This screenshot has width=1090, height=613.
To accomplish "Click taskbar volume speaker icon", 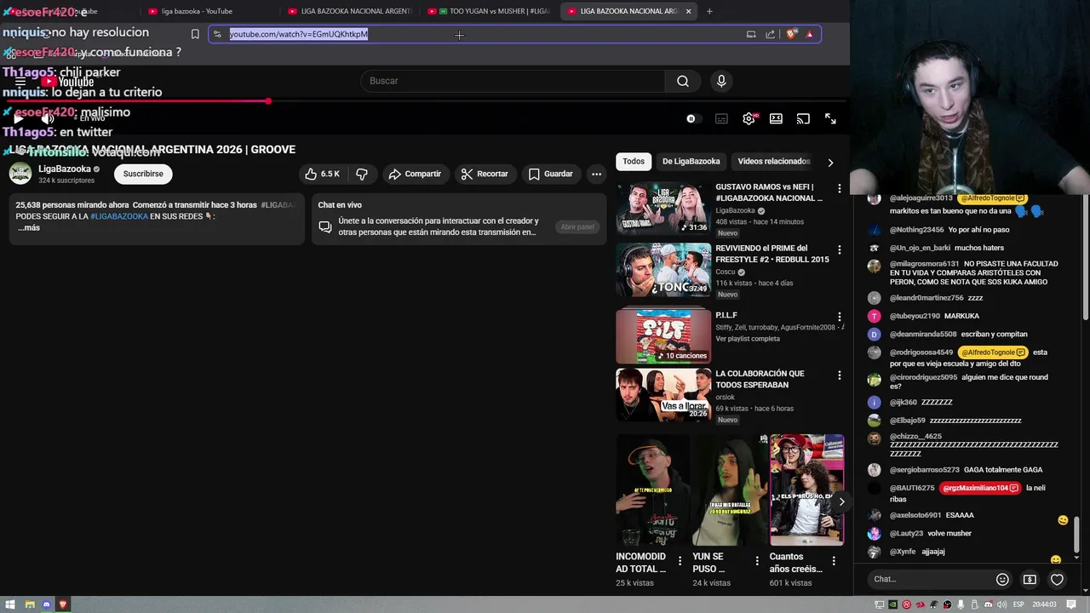I will [x=1000, y=604].
